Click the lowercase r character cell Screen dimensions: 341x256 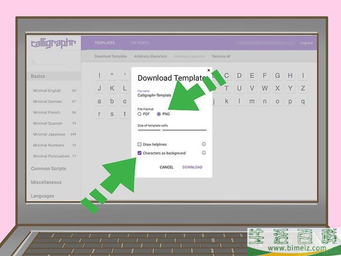pyautogui.click(x=99, y=114)
